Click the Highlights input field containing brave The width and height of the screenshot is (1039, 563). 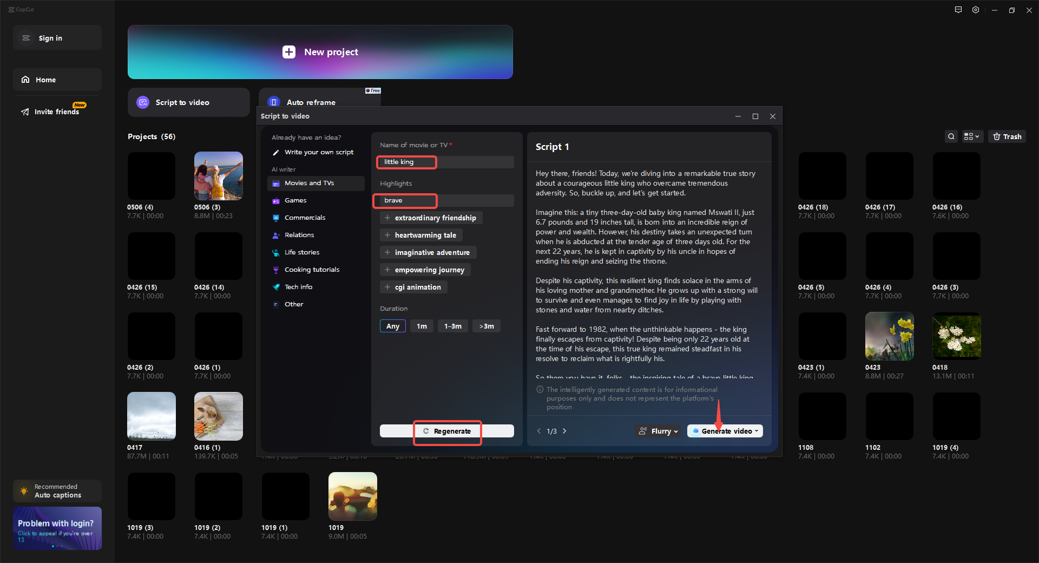click(x=447, y=200)
